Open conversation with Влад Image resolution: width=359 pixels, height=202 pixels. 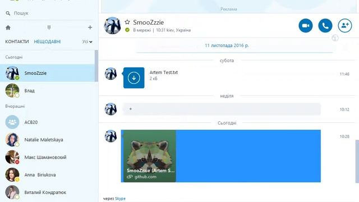point(47,91)
